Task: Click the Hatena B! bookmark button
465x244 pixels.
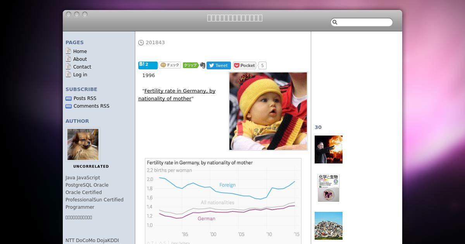Action: point(148,65)
